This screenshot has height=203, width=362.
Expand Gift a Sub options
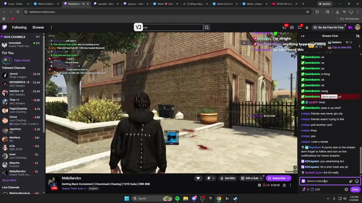click(x=261, y=178)
